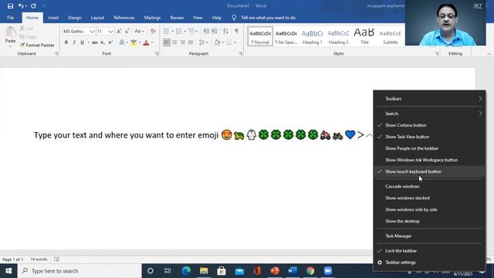Viewport: 494px width, 278px height.
Task: Switch to the Insert tab
Action: point(53,18)
